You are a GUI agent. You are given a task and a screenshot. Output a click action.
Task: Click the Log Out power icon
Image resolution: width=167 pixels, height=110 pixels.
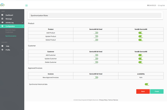(159, 5)
